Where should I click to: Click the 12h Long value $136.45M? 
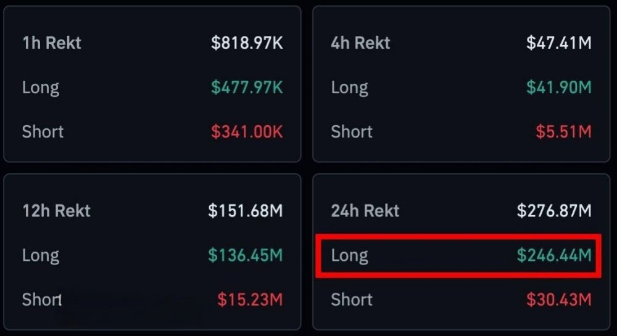(246, 255)
